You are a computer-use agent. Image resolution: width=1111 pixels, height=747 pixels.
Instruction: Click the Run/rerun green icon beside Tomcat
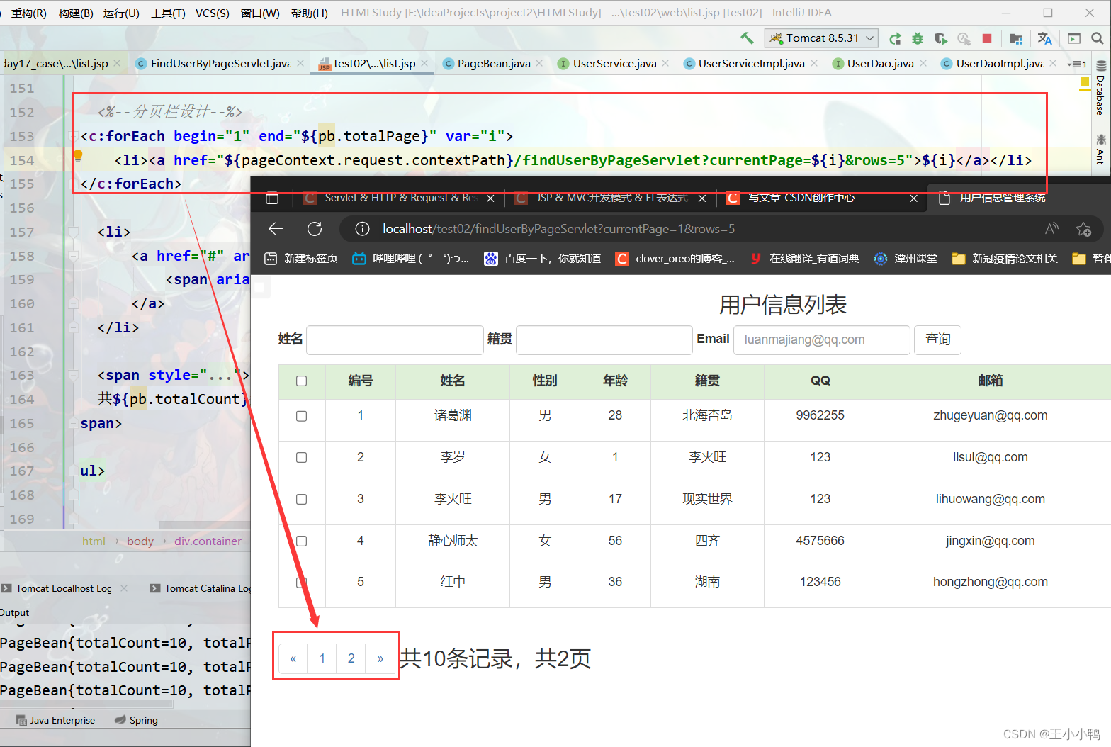(896, 38)
